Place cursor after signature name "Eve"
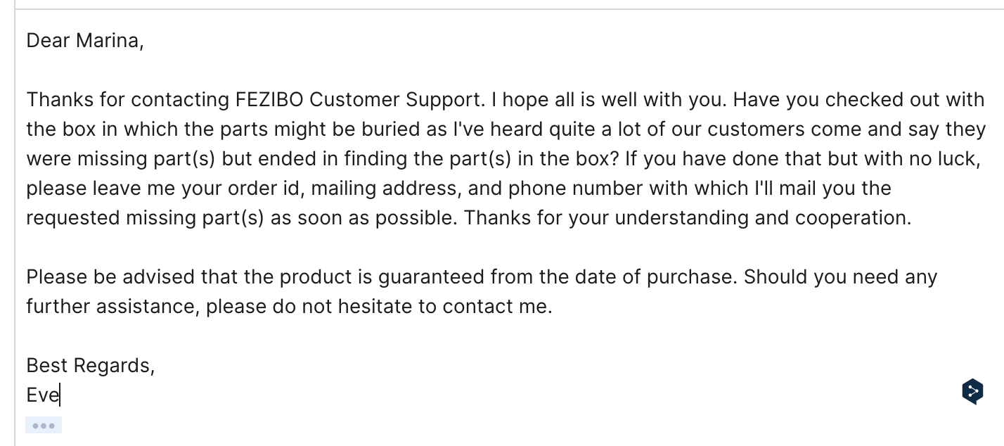The width and height of the screenshot is (1004, 446). tap(60, 395)
